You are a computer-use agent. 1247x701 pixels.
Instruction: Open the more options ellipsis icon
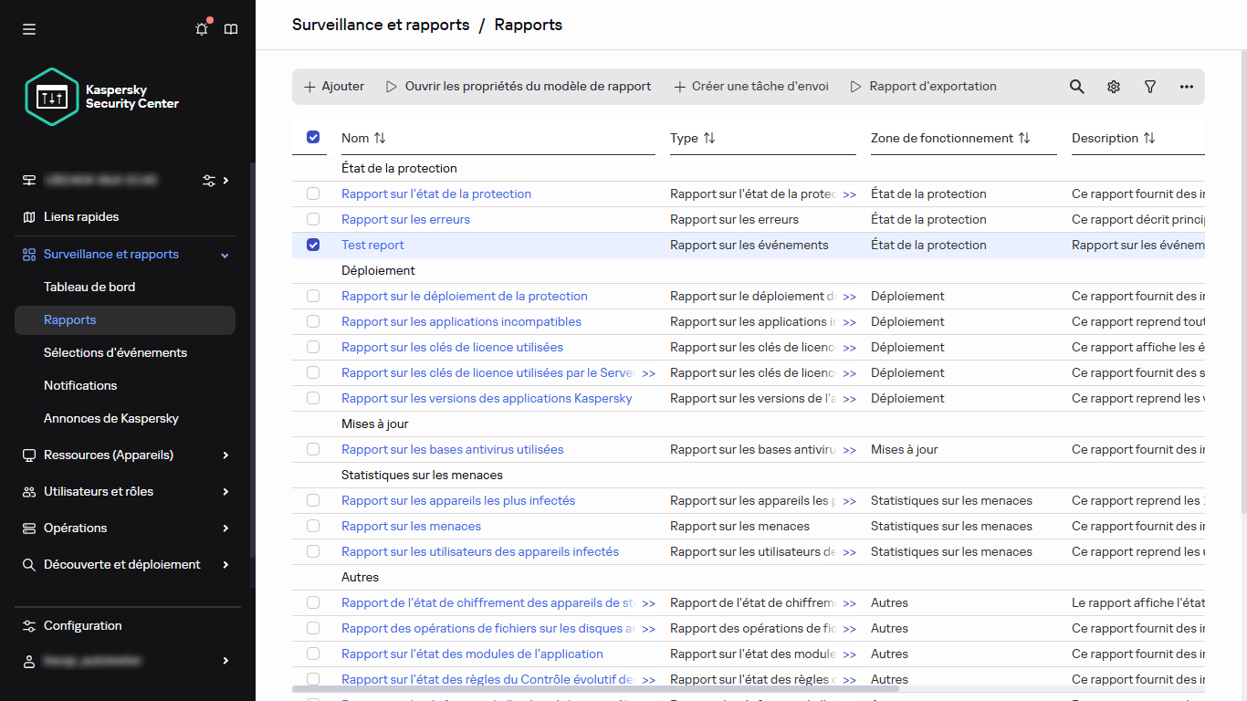1187,87
